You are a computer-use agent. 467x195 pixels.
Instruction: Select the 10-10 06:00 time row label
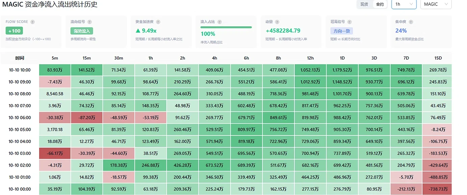pos(20,118)
